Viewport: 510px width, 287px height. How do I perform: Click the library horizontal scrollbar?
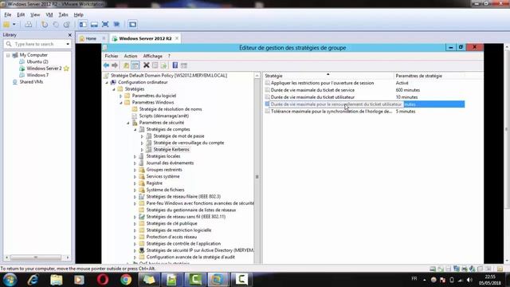[x=37, y=258]
